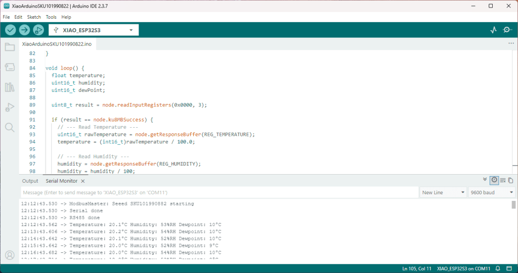The width and height of the screenshot is (518, 273).
Task: Toggle timestamp display in Serial Monitor
Action: tap(494, 180)
